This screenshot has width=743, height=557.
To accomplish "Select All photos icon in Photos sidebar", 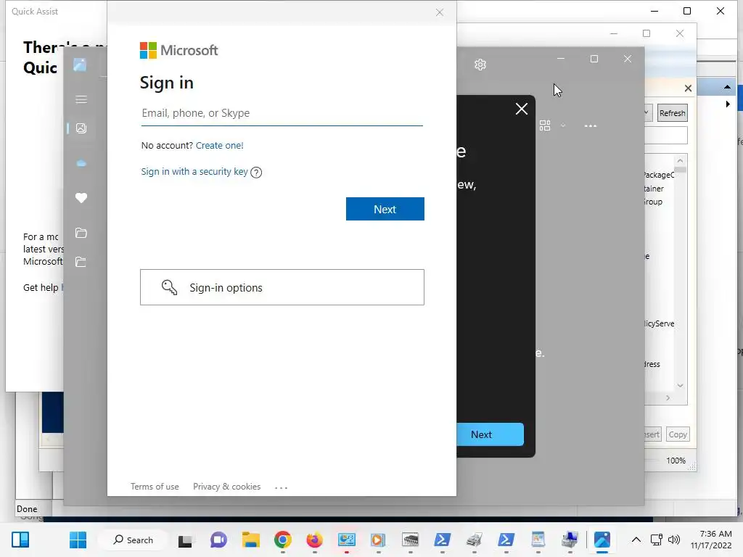I will (x=81, y=128).
